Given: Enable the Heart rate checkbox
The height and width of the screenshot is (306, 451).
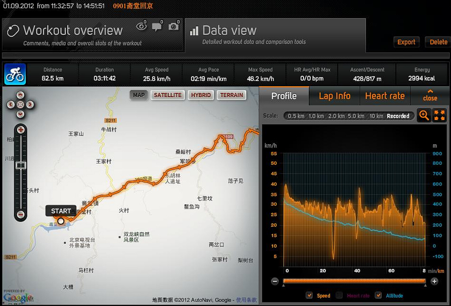Looking at the screenshot, I should (x=339, y=295).
